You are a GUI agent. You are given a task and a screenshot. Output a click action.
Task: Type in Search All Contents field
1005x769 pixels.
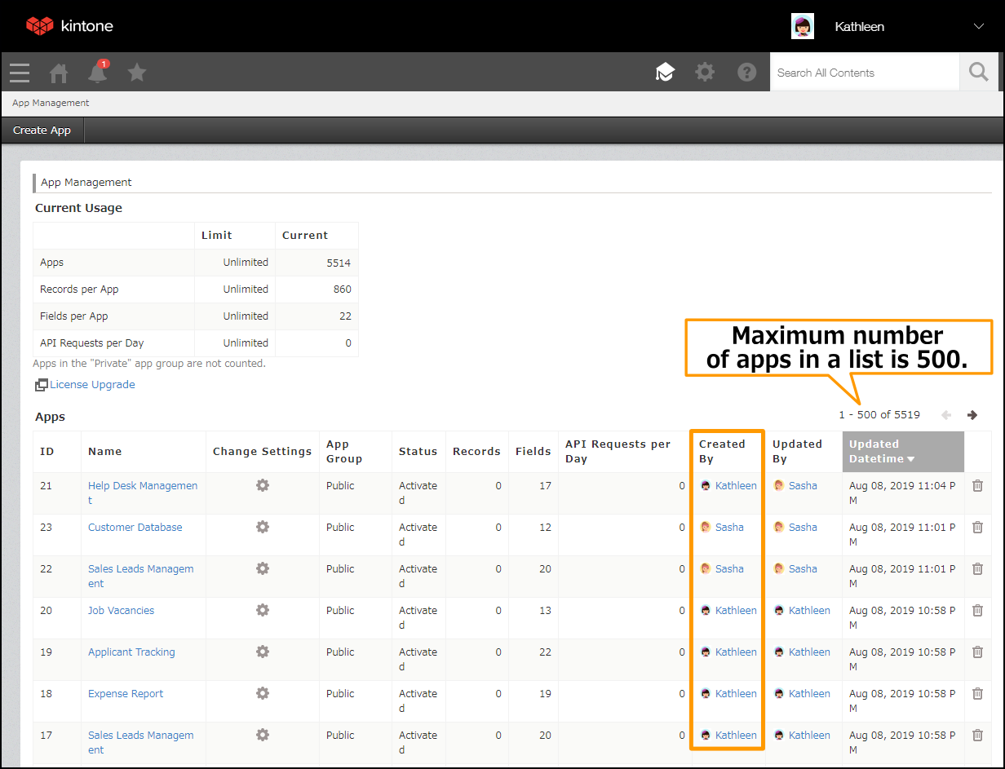pyautogui.click(x=863, y=73)
